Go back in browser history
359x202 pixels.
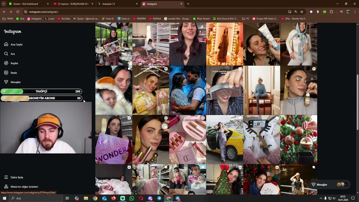pos(4,12)
